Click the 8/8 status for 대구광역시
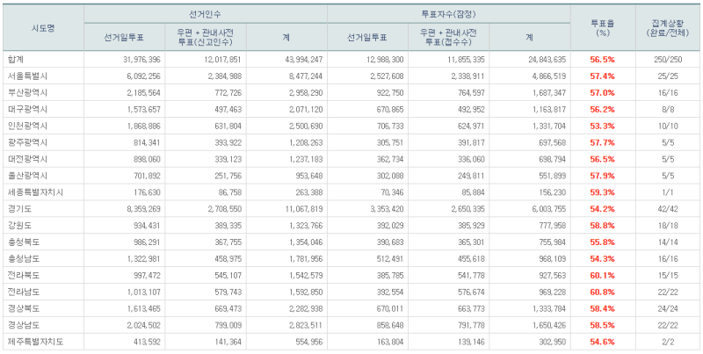The width and height of the screenshot is (703, 354). point(668,109)
